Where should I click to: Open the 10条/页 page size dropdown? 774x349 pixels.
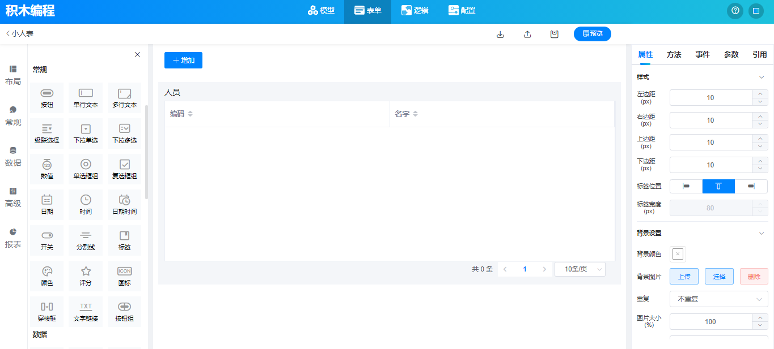(580, 269)
